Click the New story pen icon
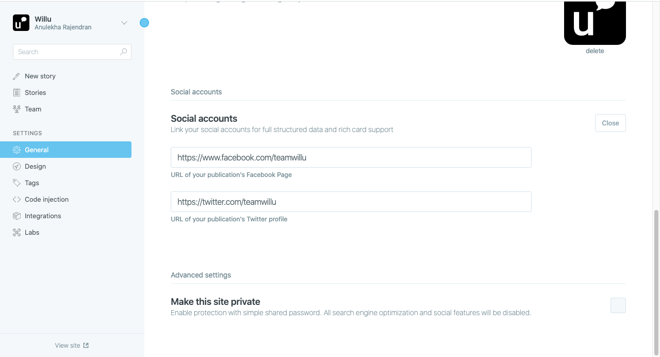This screenshot has height=357, width=660. (16, 76)
